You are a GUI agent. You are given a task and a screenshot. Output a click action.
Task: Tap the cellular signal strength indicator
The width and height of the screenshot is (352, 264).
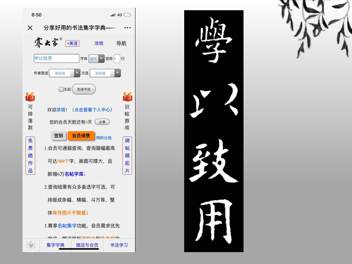pyautogui.click(x=113, y=15)
